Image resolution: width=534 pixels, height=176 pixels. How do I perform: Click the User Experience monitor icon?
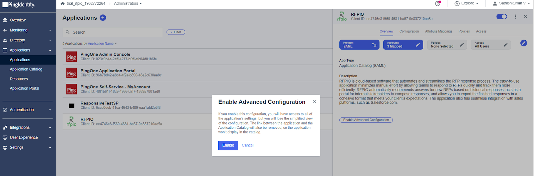click(5, 138)
